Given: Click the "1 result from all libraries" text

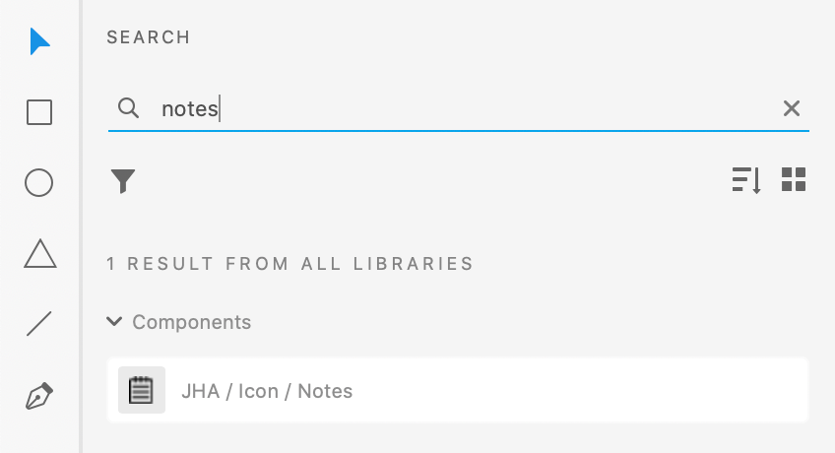Looking at the screenshot, I should [x=290, y=264].
